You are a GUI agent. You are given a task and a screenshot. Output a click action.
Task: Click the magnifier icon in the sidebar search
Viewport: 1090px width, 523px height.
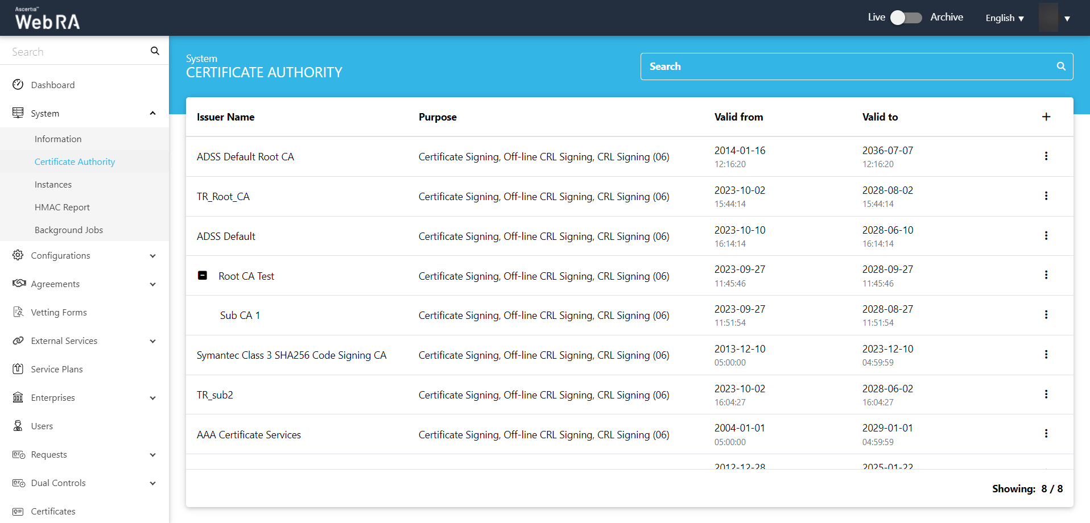coord(155,51)
